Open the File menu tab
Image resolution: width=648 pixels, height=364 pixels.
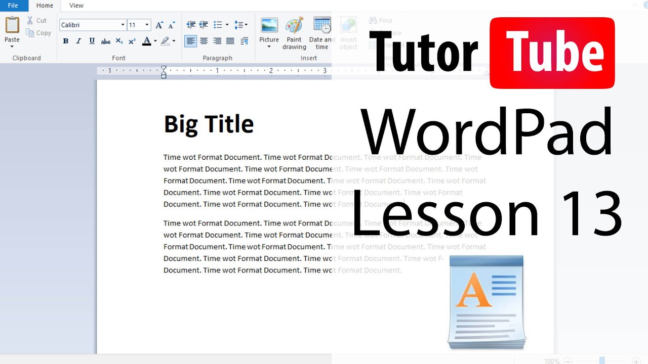click(x=13, y=6)
